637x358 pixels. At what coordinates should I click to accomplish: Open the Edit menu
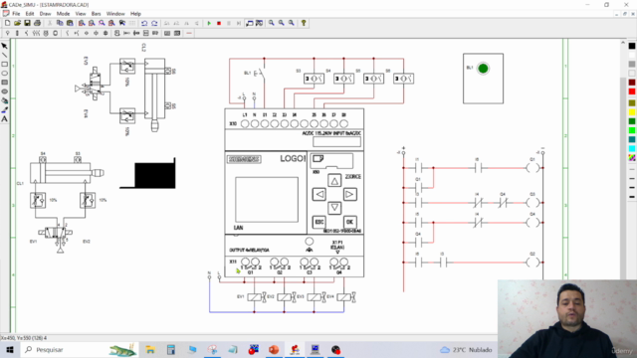pyautogui.click(x=30, y=13)
